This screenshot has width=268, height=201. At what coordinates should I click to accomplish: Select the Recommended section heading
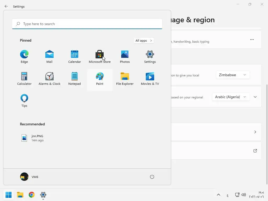coord(32,124)
